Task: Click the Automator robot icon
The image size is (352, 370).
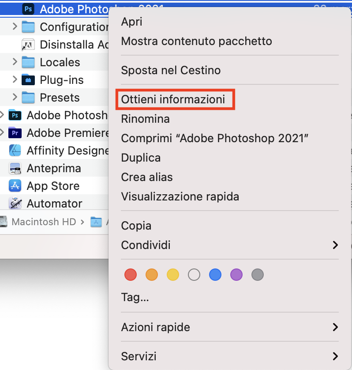Action: tap(15, 204)
